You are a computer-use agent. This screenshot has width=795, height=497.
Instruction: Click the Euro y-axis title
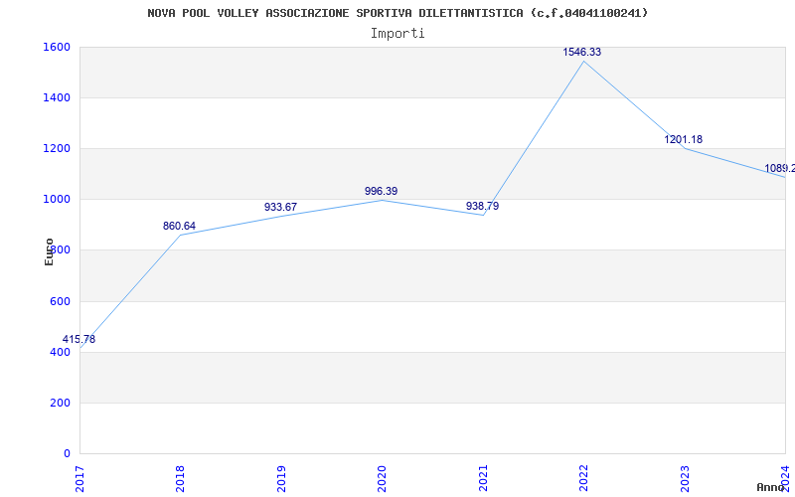49,252
